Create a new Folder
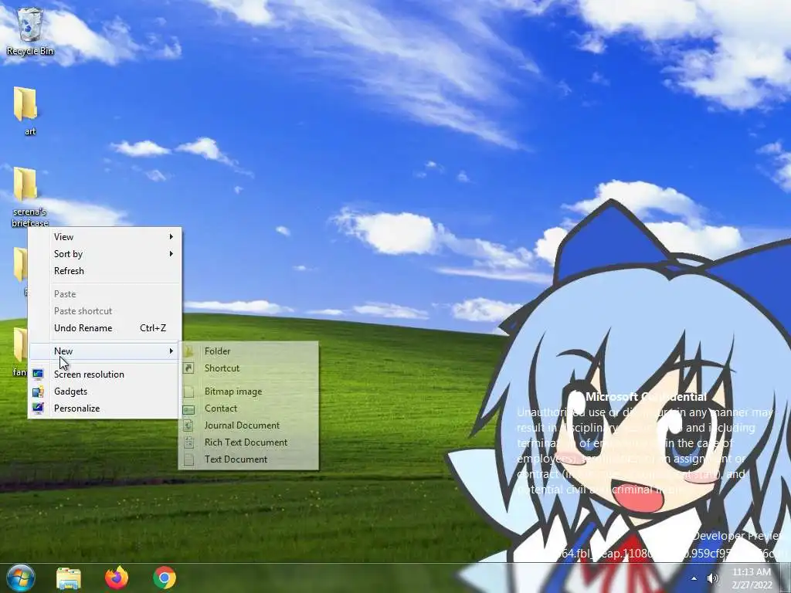Image resolution: width=791 pixels, height=593 pixels. tap(249, 351)
